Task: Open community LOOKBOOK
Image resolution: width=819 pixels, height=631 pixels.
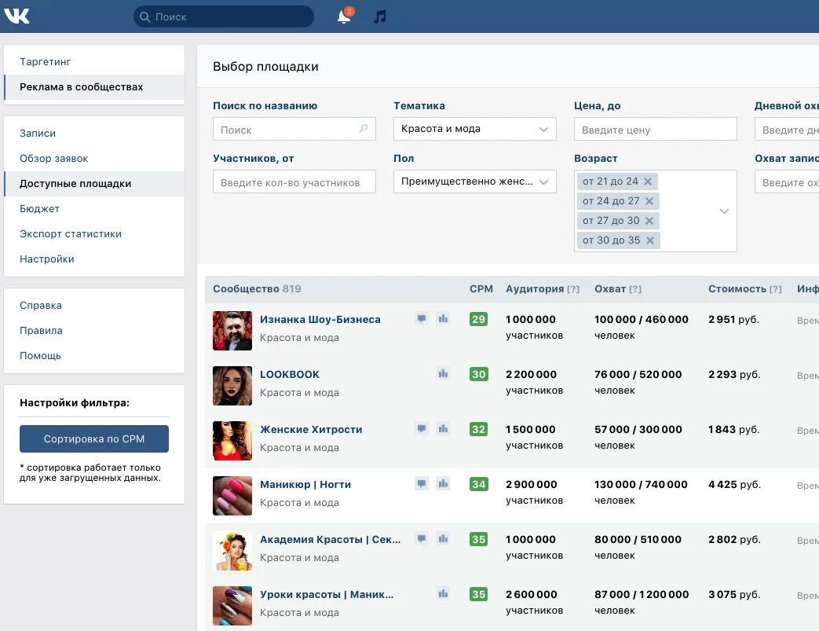Action: point(290,374)
